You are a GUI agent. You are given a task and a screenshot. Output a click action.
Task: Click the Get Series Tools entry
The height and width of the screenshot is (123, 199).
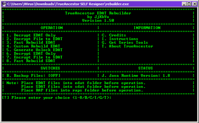pyautogui.click(x=125, y=43)
